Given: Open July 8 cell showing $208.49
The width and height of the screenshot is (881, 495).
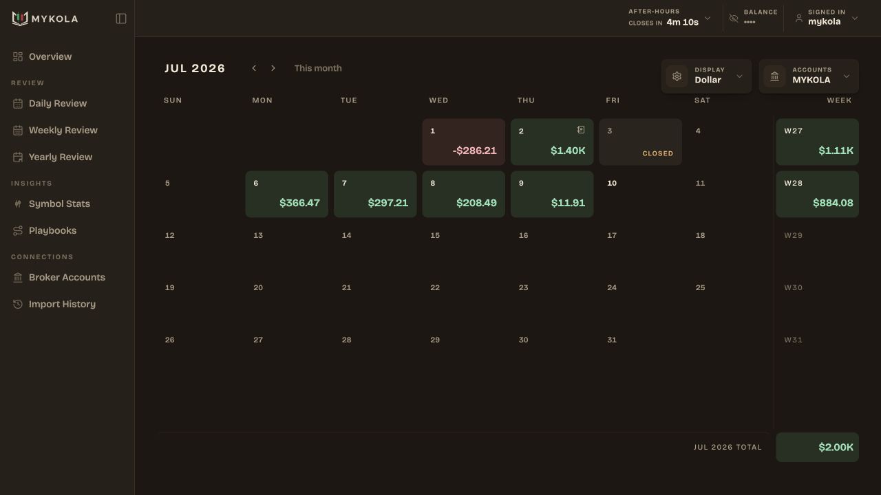Looking at the screenshot, I should 464,195.
